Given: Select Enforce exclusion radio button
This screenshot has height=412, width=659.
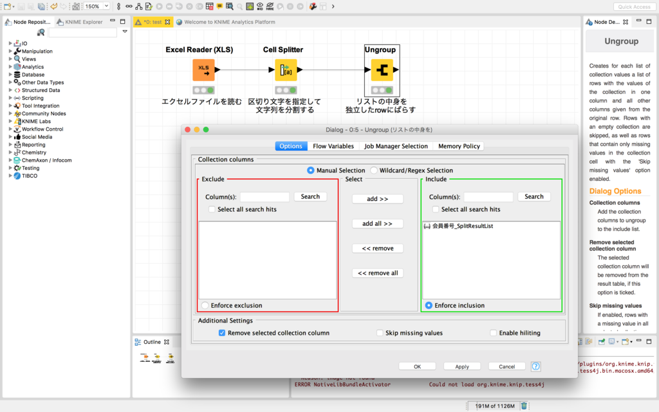Looking at the screenshot, I should pos(205,305).
